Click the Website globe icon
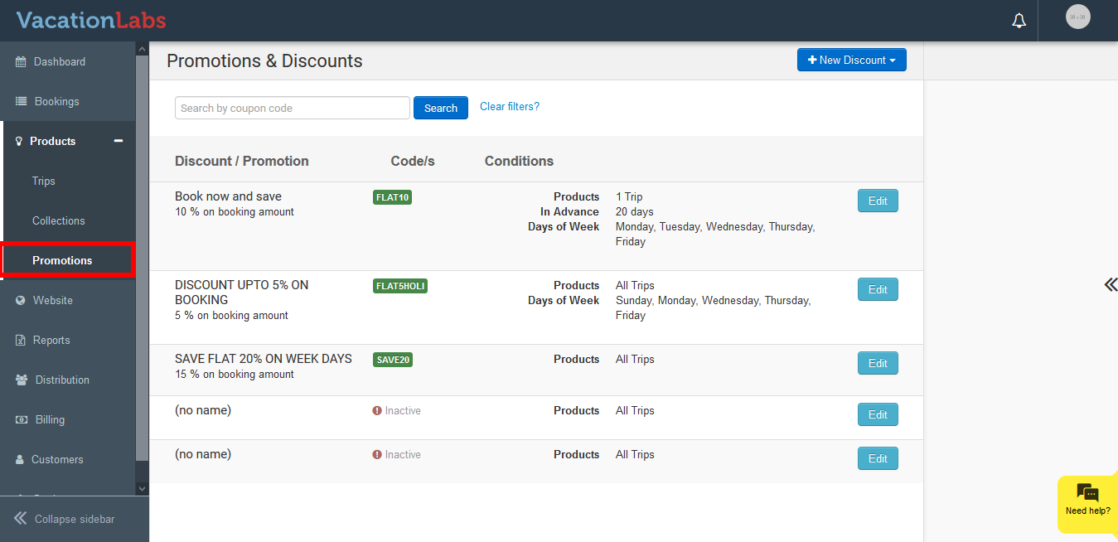This screenshot has height=542, width=1118. [21, 301]
